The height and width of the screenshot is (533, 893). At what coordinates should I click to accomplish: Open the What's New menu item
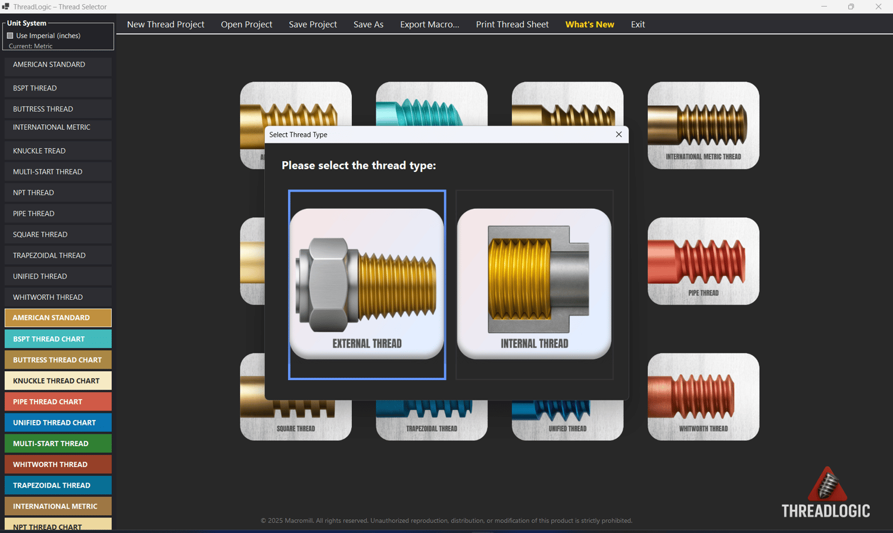[x=589, y=24]
